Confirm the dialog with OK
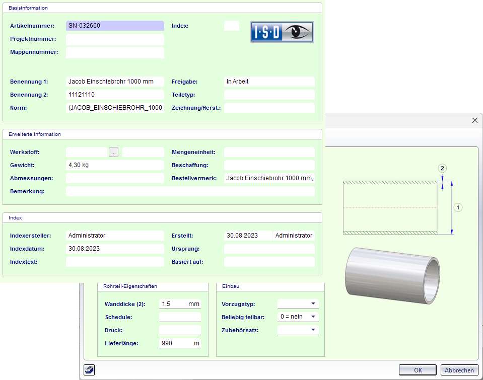Screen dimensions: 483x380 click(x=418, y=370)
